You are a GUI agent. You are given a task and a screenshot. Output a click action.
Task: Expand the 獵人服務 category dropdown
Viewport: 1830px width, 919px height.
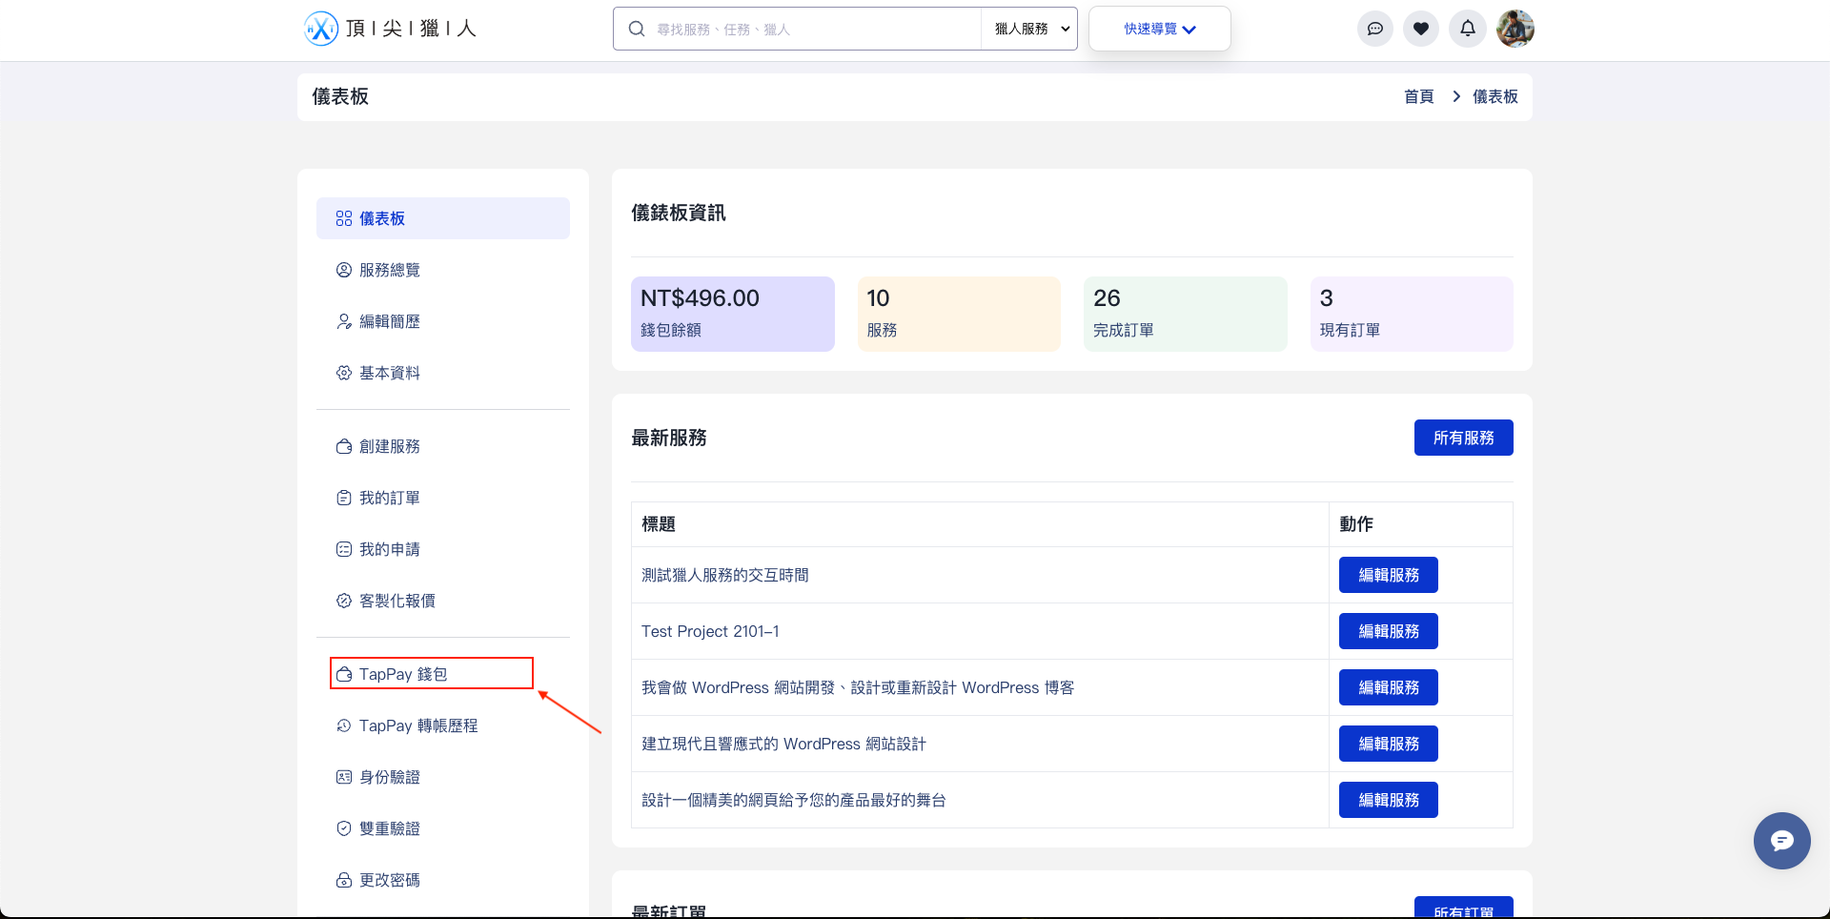pyautogui.click(x=1030, y=29)
